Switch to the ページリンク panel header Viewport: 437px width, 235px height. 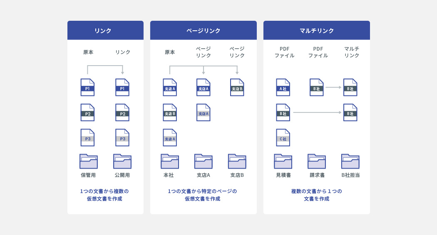click(203, 30)
